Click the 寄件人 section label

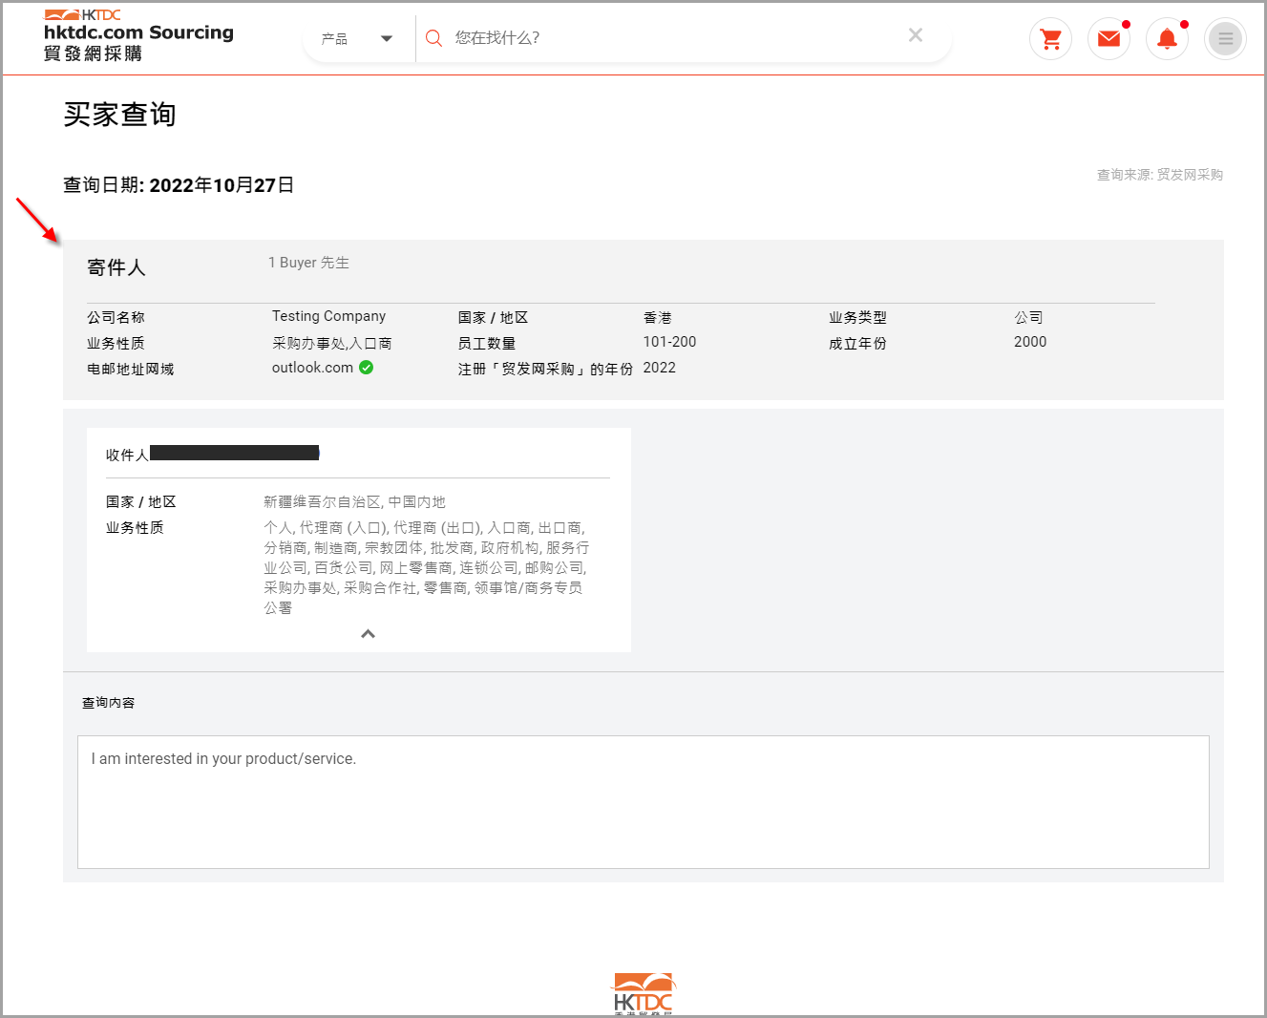tap(116, 268)
